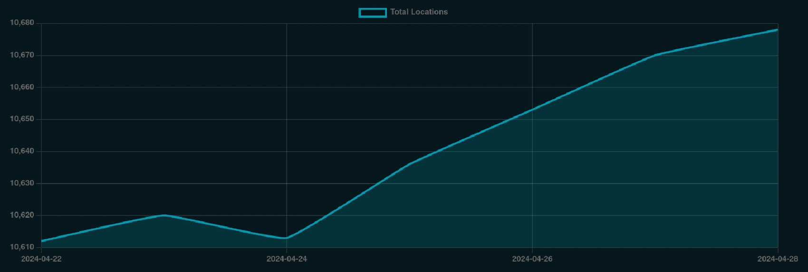808x272 pixels.
Task: Click the 10,670 y-axis label
Action: tap(22, 55)
